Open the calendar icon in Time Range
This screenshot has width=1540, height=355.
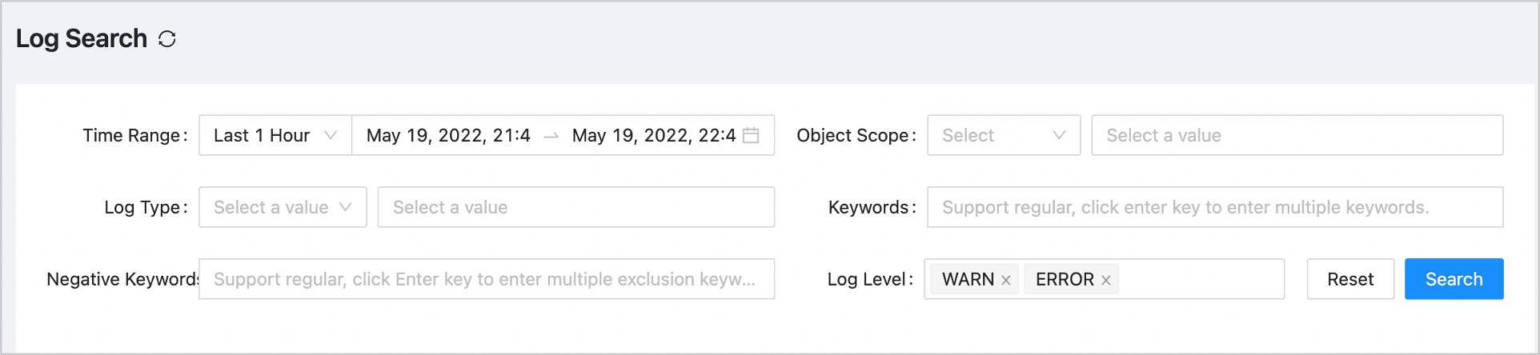tap(751, 135)
